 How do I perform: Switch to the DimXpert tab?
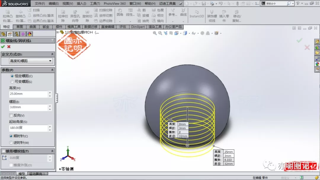coord(138,27)
